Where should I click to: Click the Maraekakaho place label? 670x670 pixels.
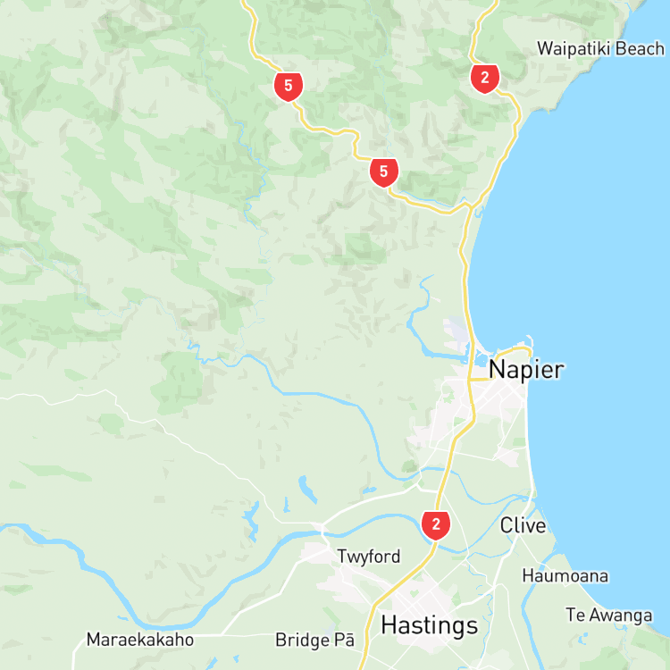[x=140, y=640]
